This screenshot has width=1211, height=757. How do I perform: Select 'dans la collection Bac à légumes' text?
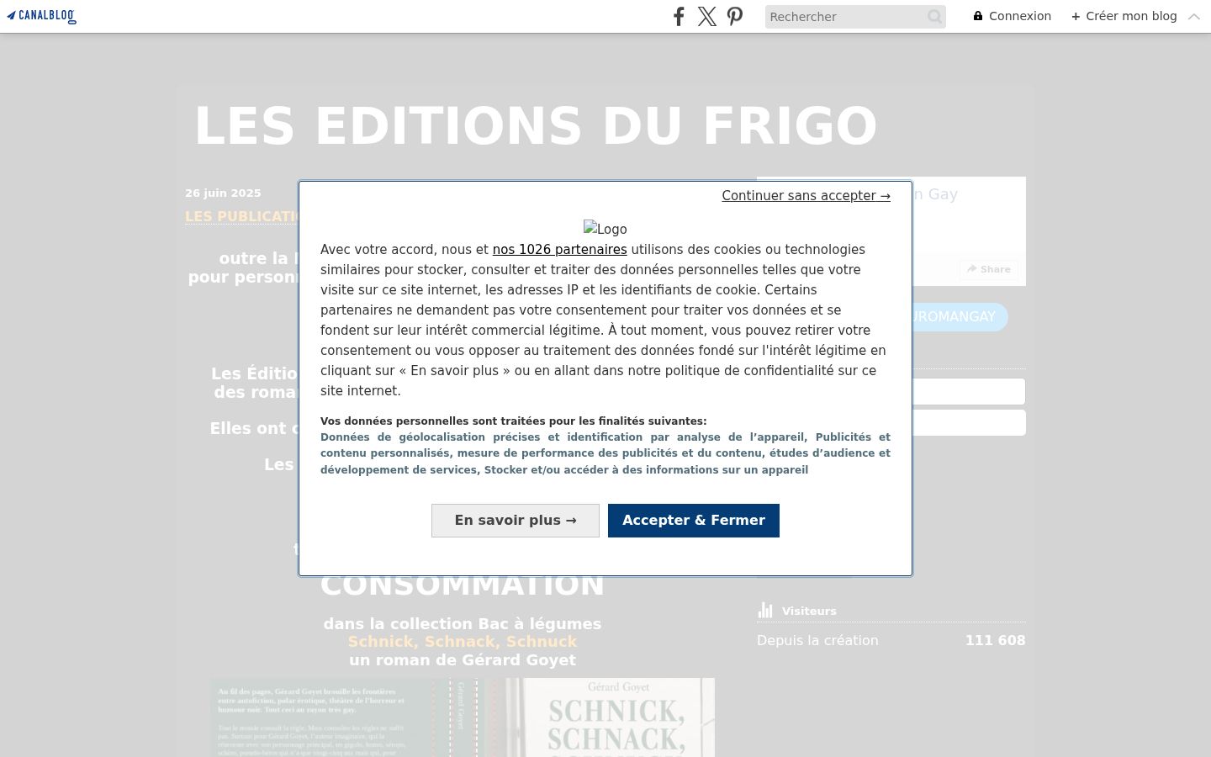[463, 624]
